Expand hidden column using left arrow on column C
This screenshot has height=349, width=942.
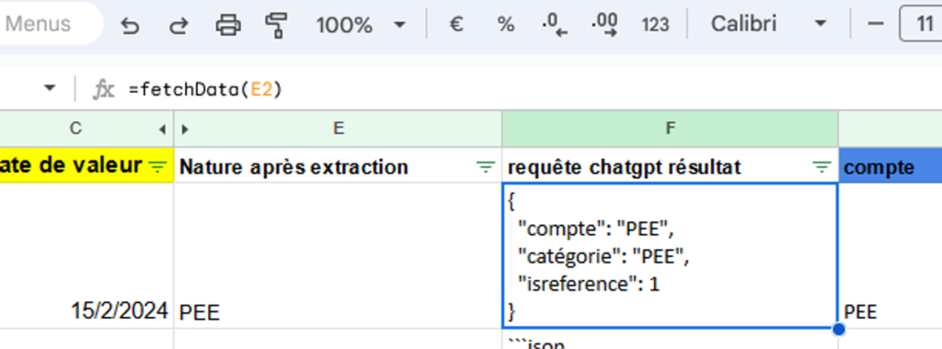pyautogui.click(x=162, y=129)
